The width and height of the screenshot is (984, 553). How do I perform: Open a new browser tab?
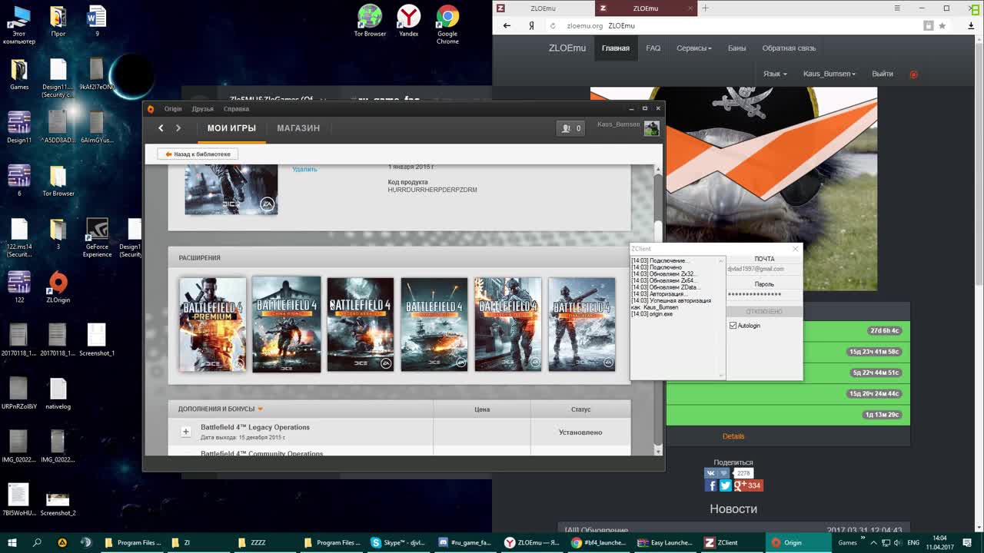pos(705,8)
